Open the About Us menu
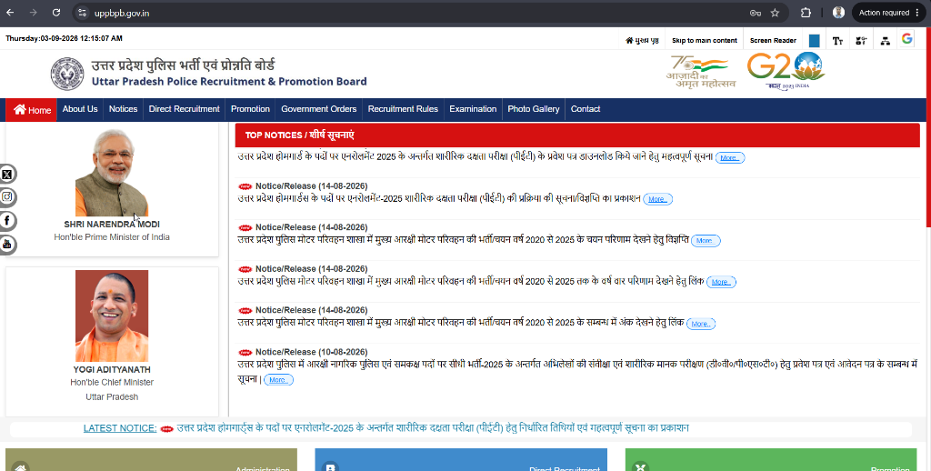Viewport: 931px width, 471px height. (x=80, y=109)
